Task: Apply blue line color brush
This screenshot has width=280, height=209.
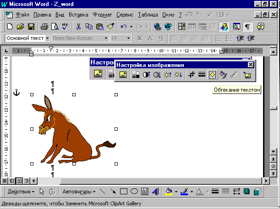Action: [x=184, y=192]
